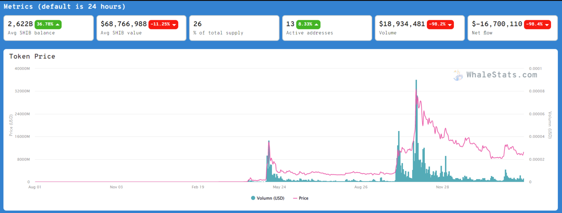Click the $68,766,988 Avg SHIB value figure
Viewport: 562px width, 213px height.
[124, 24]
